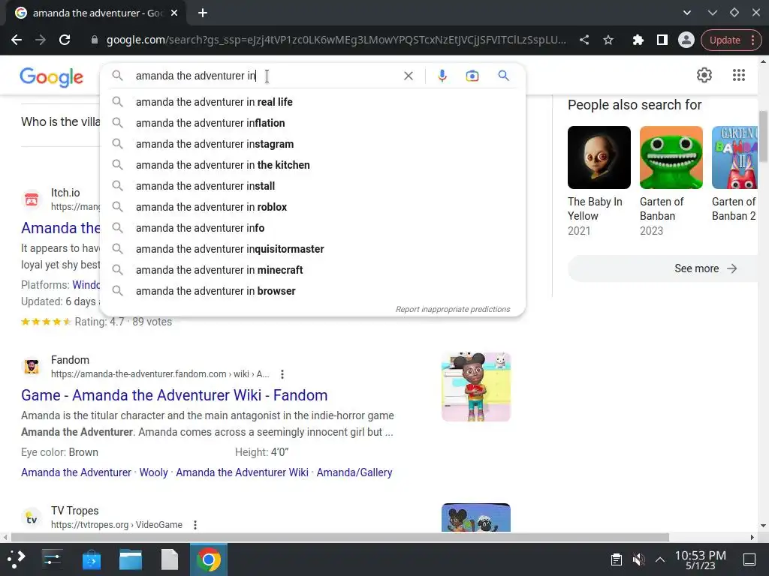Screen dimensions: 769x576
Task: Choose suggestion 'in roblox'
Action: pos(313,207)
